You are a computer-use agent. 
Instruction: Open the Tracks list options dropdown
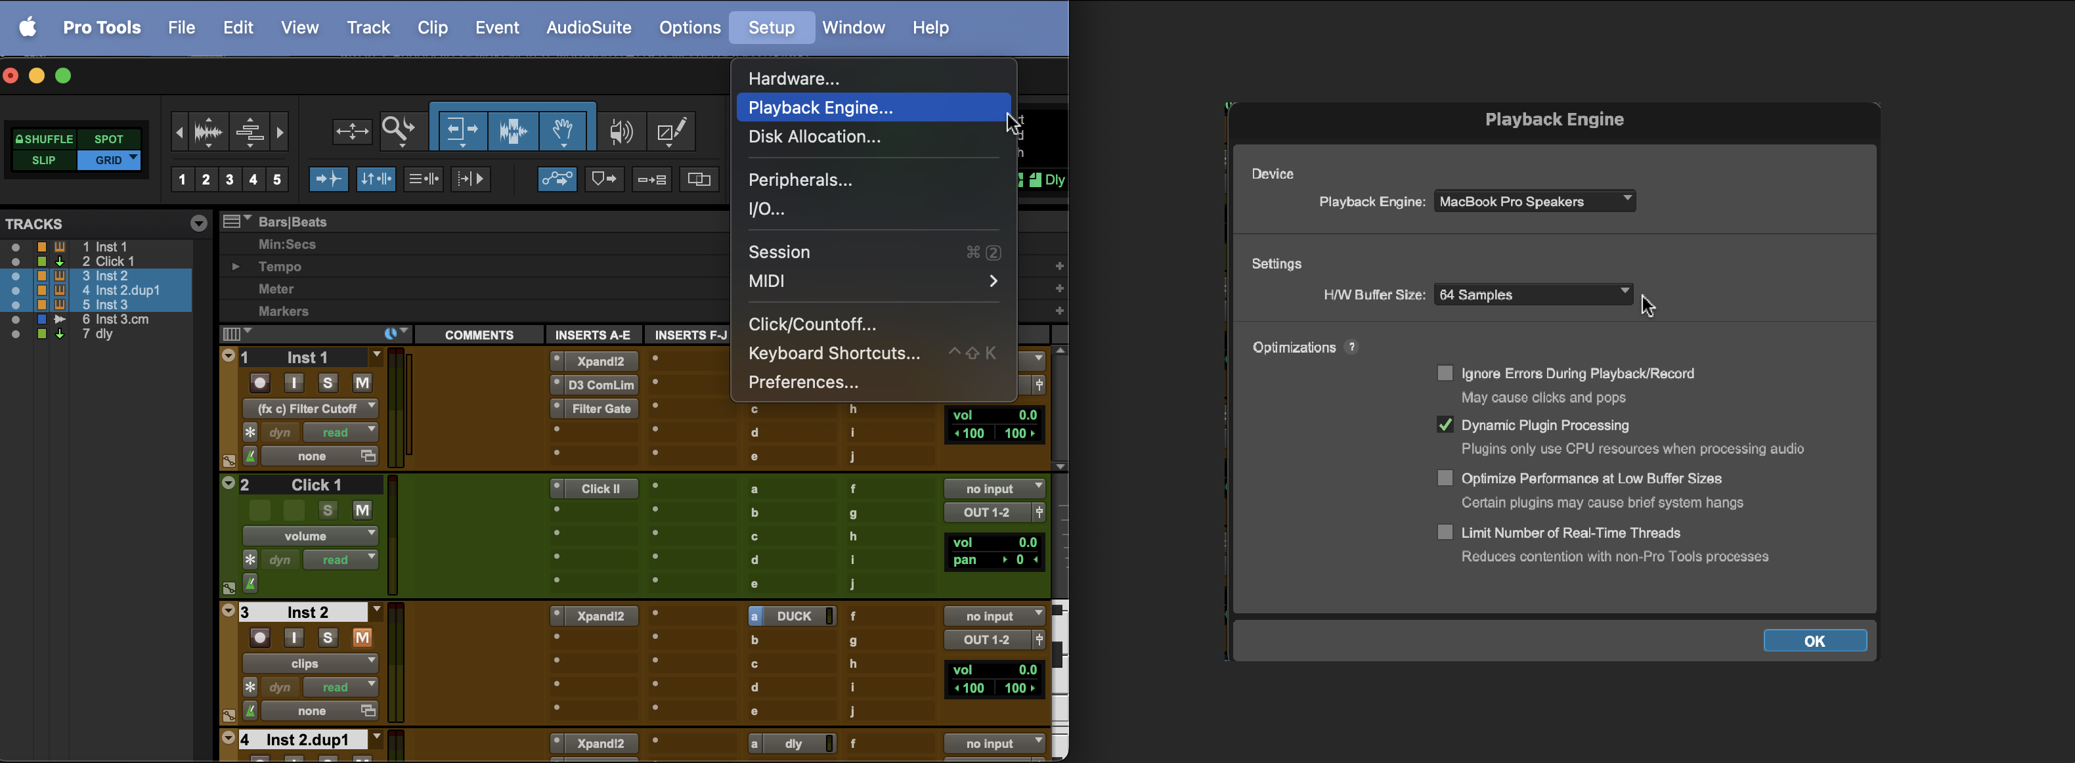point(199,224)
